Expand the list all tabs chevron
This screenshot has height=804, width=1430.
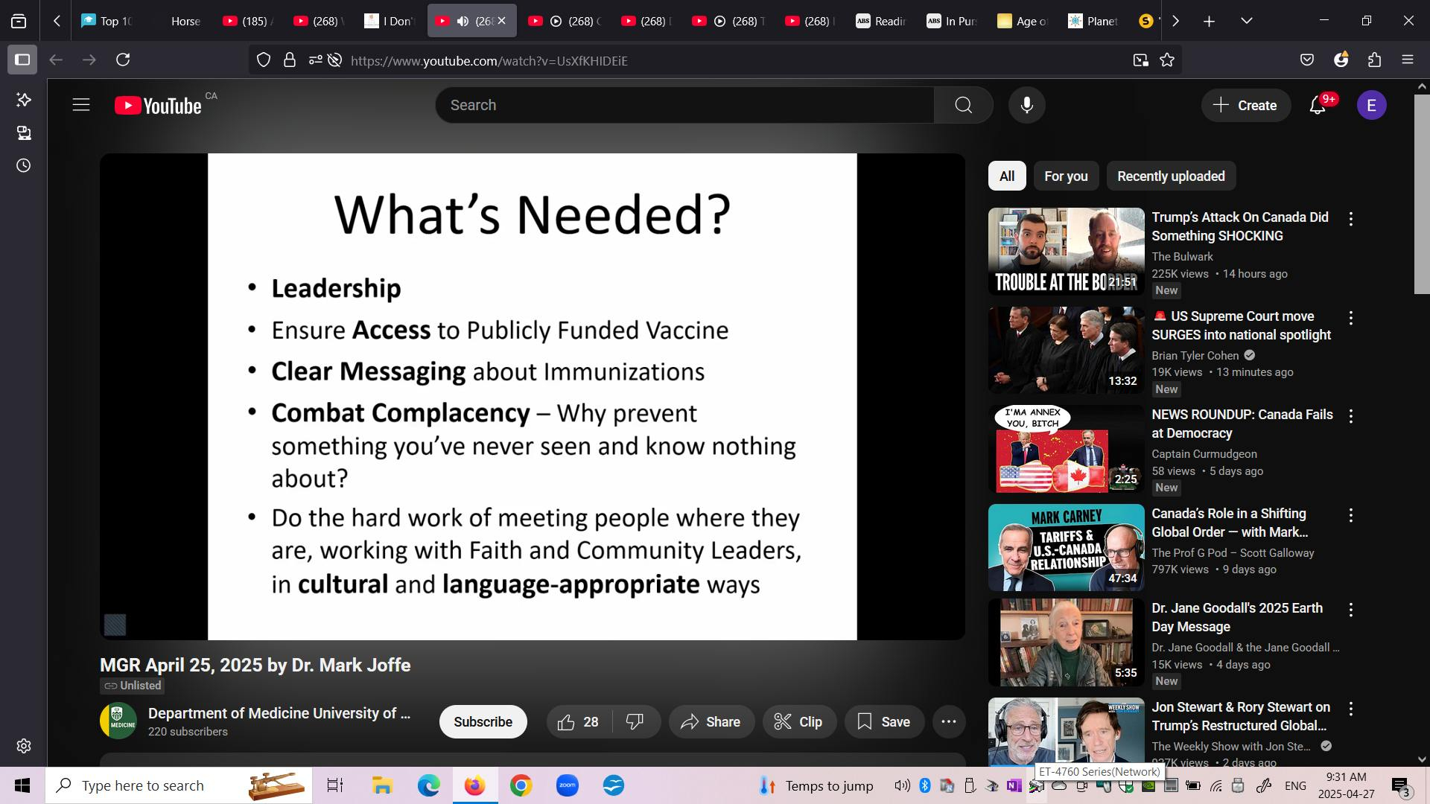[1246, 21]
